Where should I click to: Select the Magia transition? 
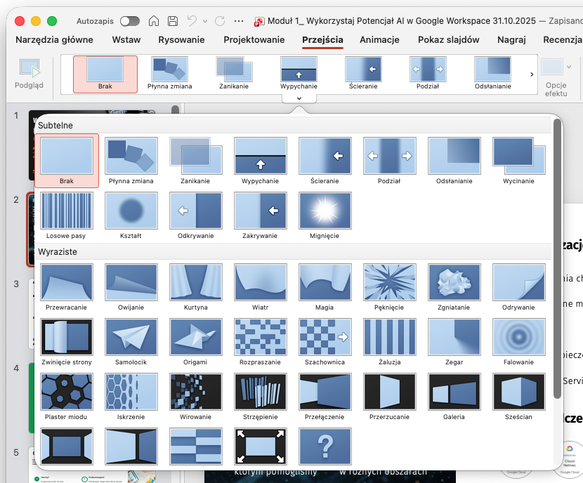point(325,287)
